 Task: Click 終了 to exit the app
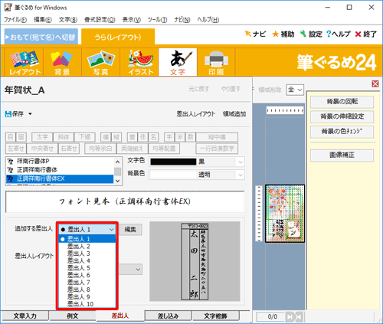pyautogui.click(x=365, y=34)
